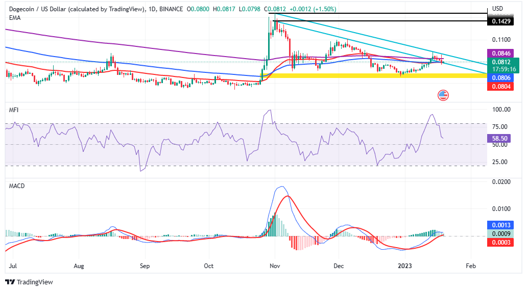Click the 25.00 MFI axis label
The height and width of the screenshot is (291, 527).
click(500, 162)
